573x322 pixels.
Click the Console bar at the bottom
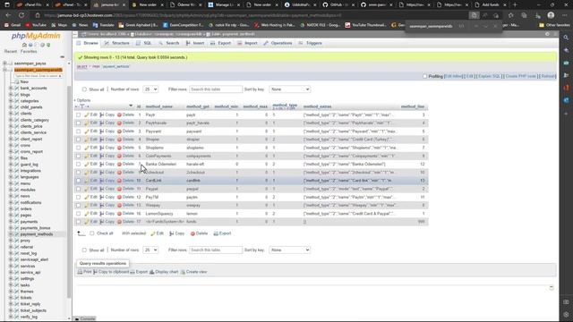tap(85, 318)
